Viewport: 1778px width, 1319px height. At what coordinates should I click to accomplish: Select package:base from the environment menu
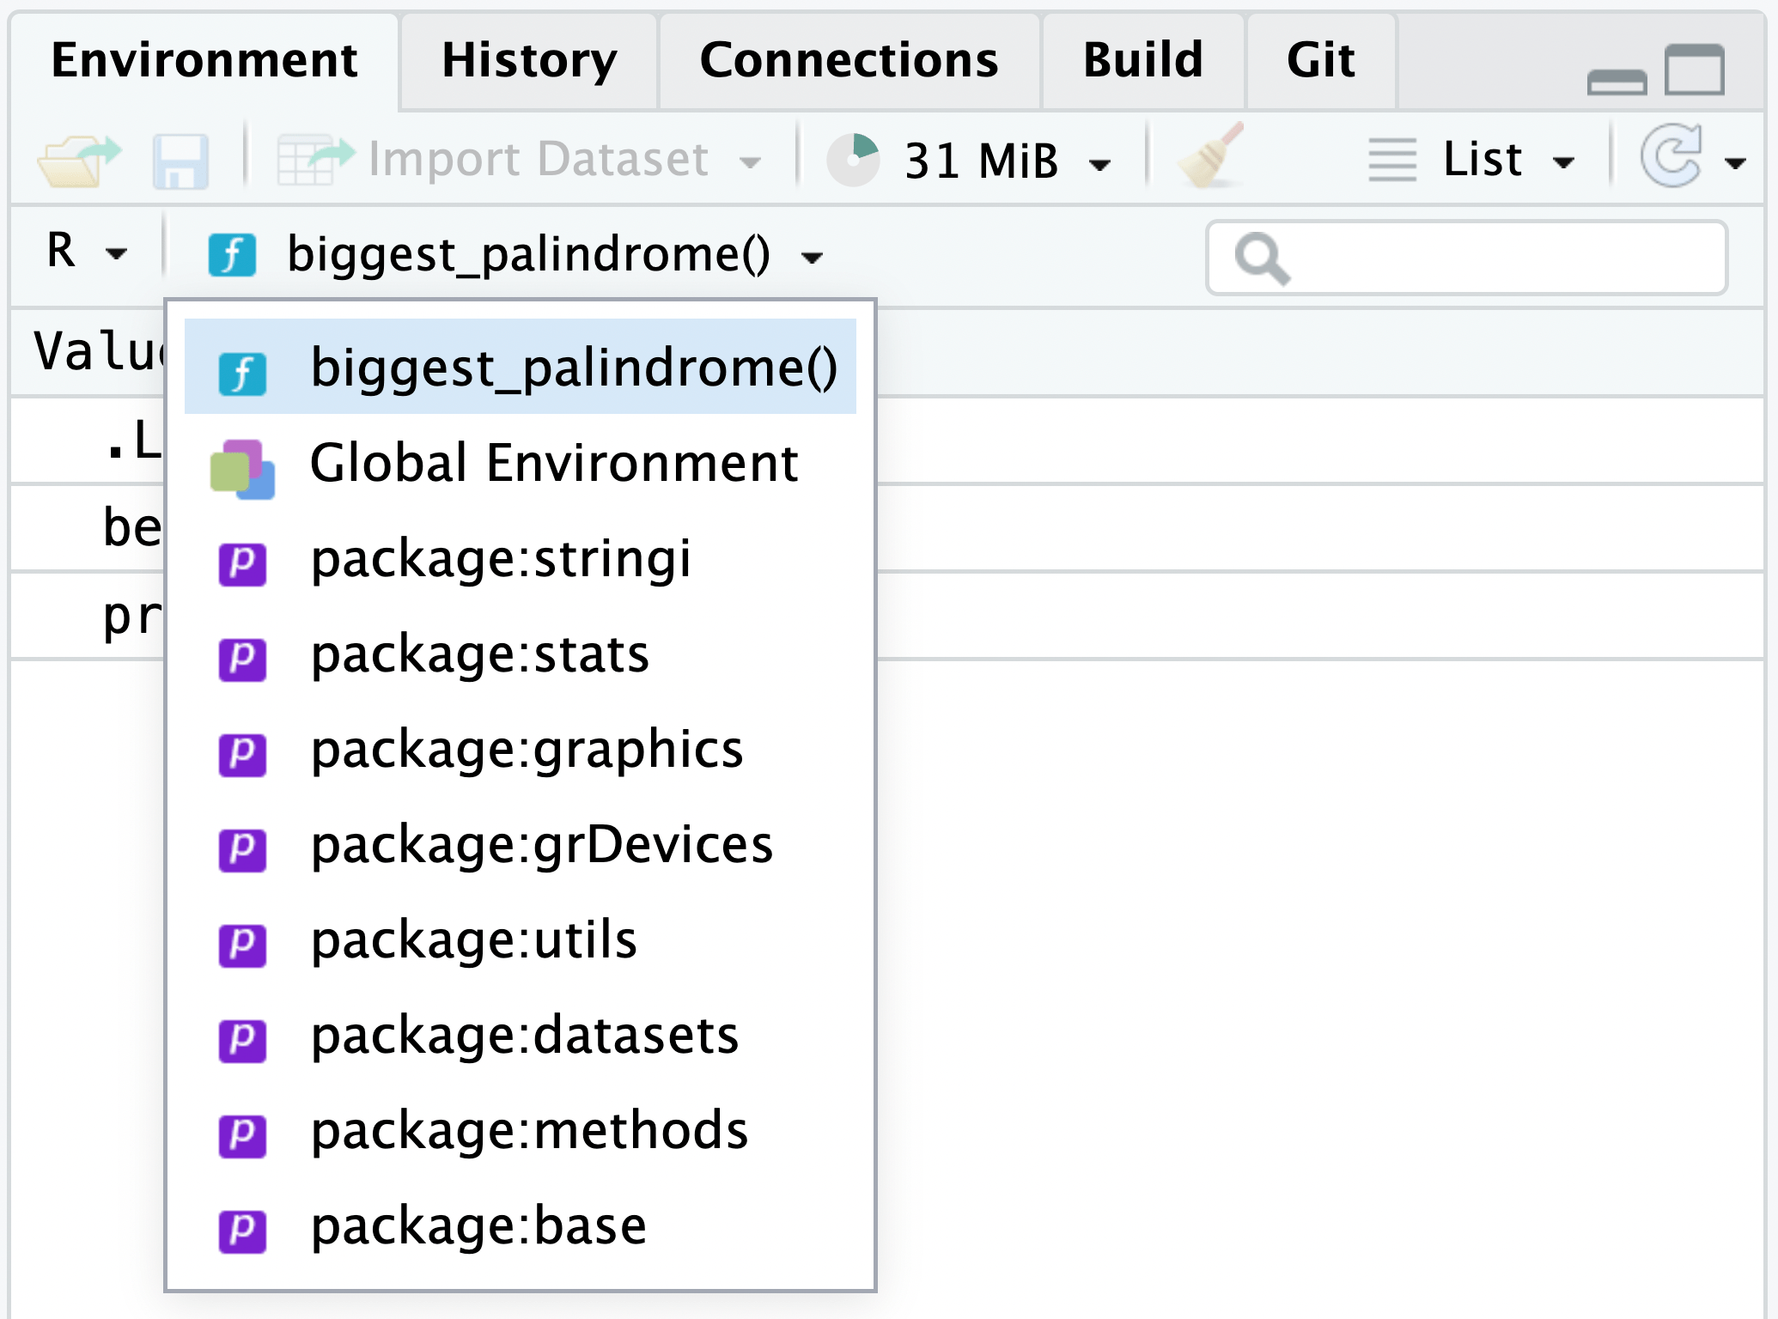[478, 1226]
